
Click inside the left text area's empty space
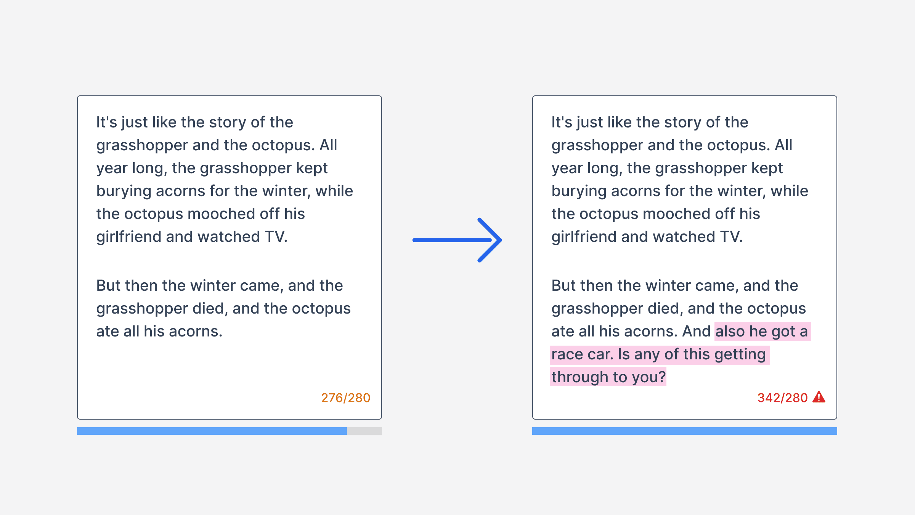tap(229, 366)
